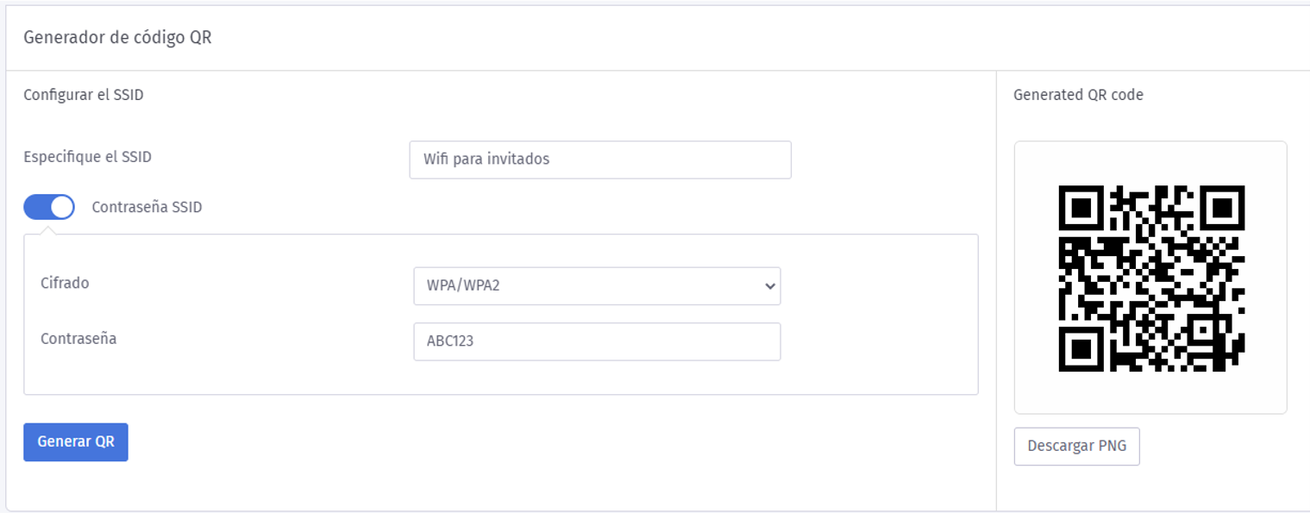This screenshot has height=513, width=1310.
Task: Click the generated QR code image
Action: coord(1150,276)
